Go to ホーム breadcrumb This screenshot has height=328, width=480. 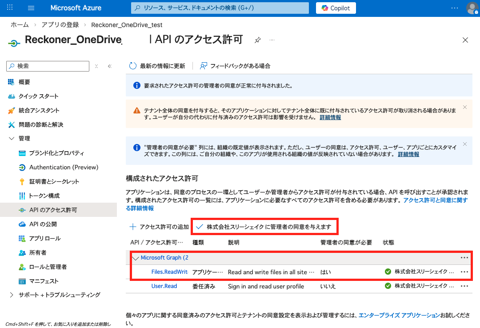pos(20,25)
